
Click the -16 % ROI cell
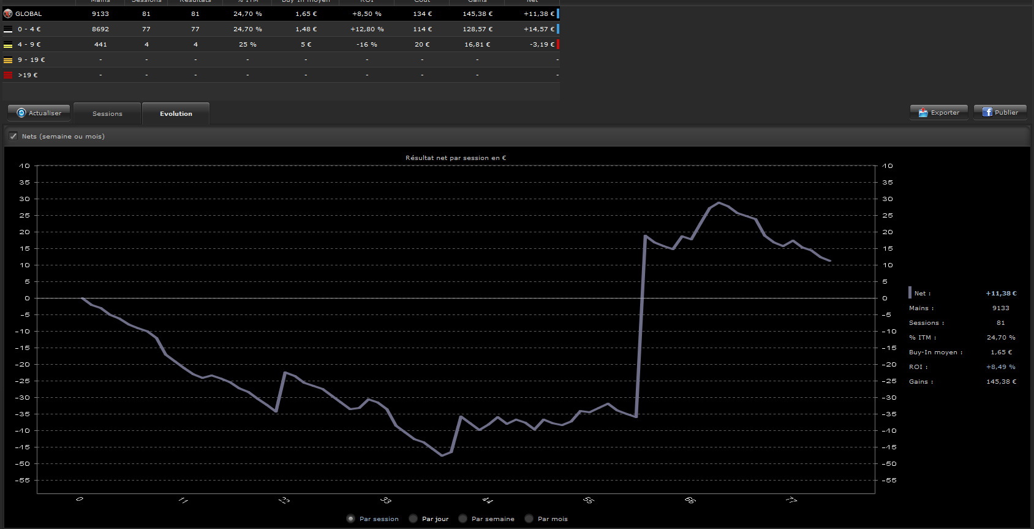[x=367, y=44]
